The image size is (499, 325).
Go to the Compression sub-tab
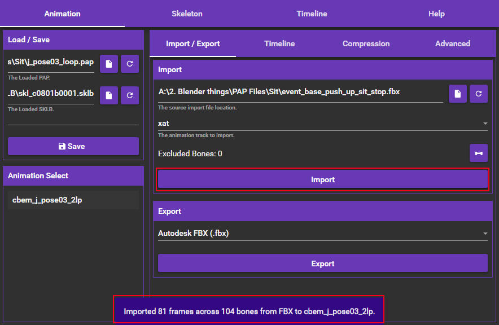[366, 43]
